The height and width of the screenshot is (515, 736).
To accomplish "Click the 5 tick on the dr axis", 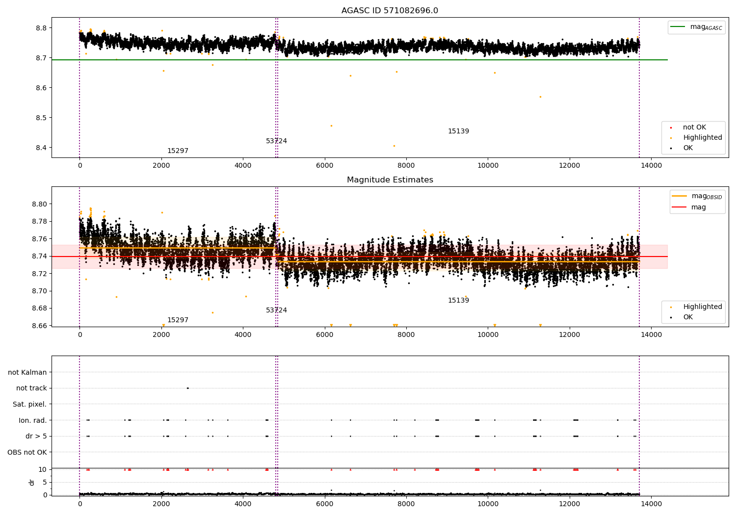I will coord(45,482).
